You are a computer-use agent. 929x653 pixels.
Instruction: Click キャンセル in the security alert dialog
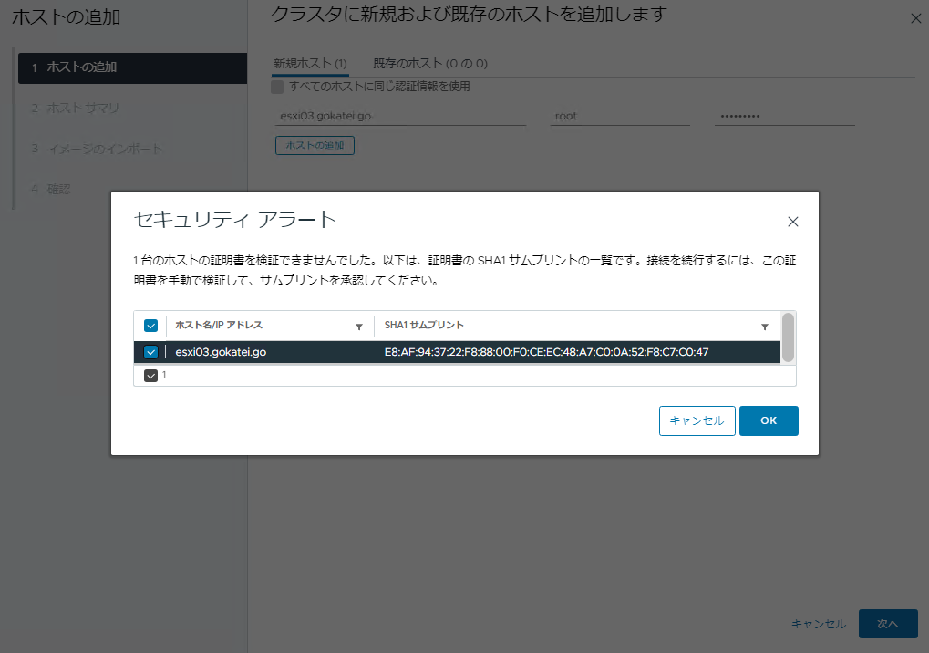point(697,420)
